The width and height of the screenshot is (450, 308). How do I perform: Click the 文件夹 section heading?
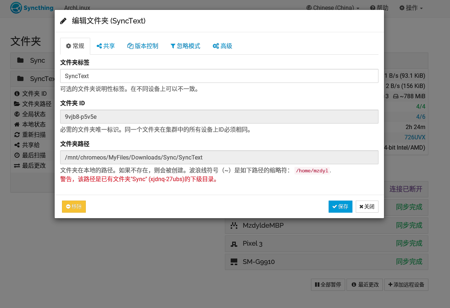coord(26,41)
